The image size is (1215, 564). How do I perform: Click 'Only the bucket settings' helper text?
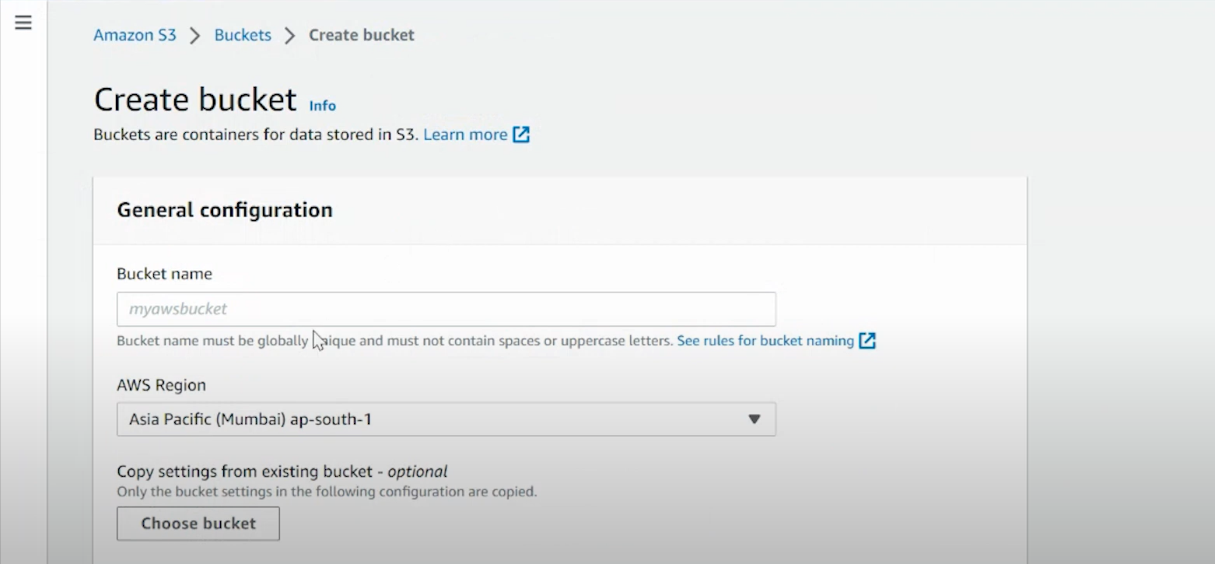[x=327, y=492]
